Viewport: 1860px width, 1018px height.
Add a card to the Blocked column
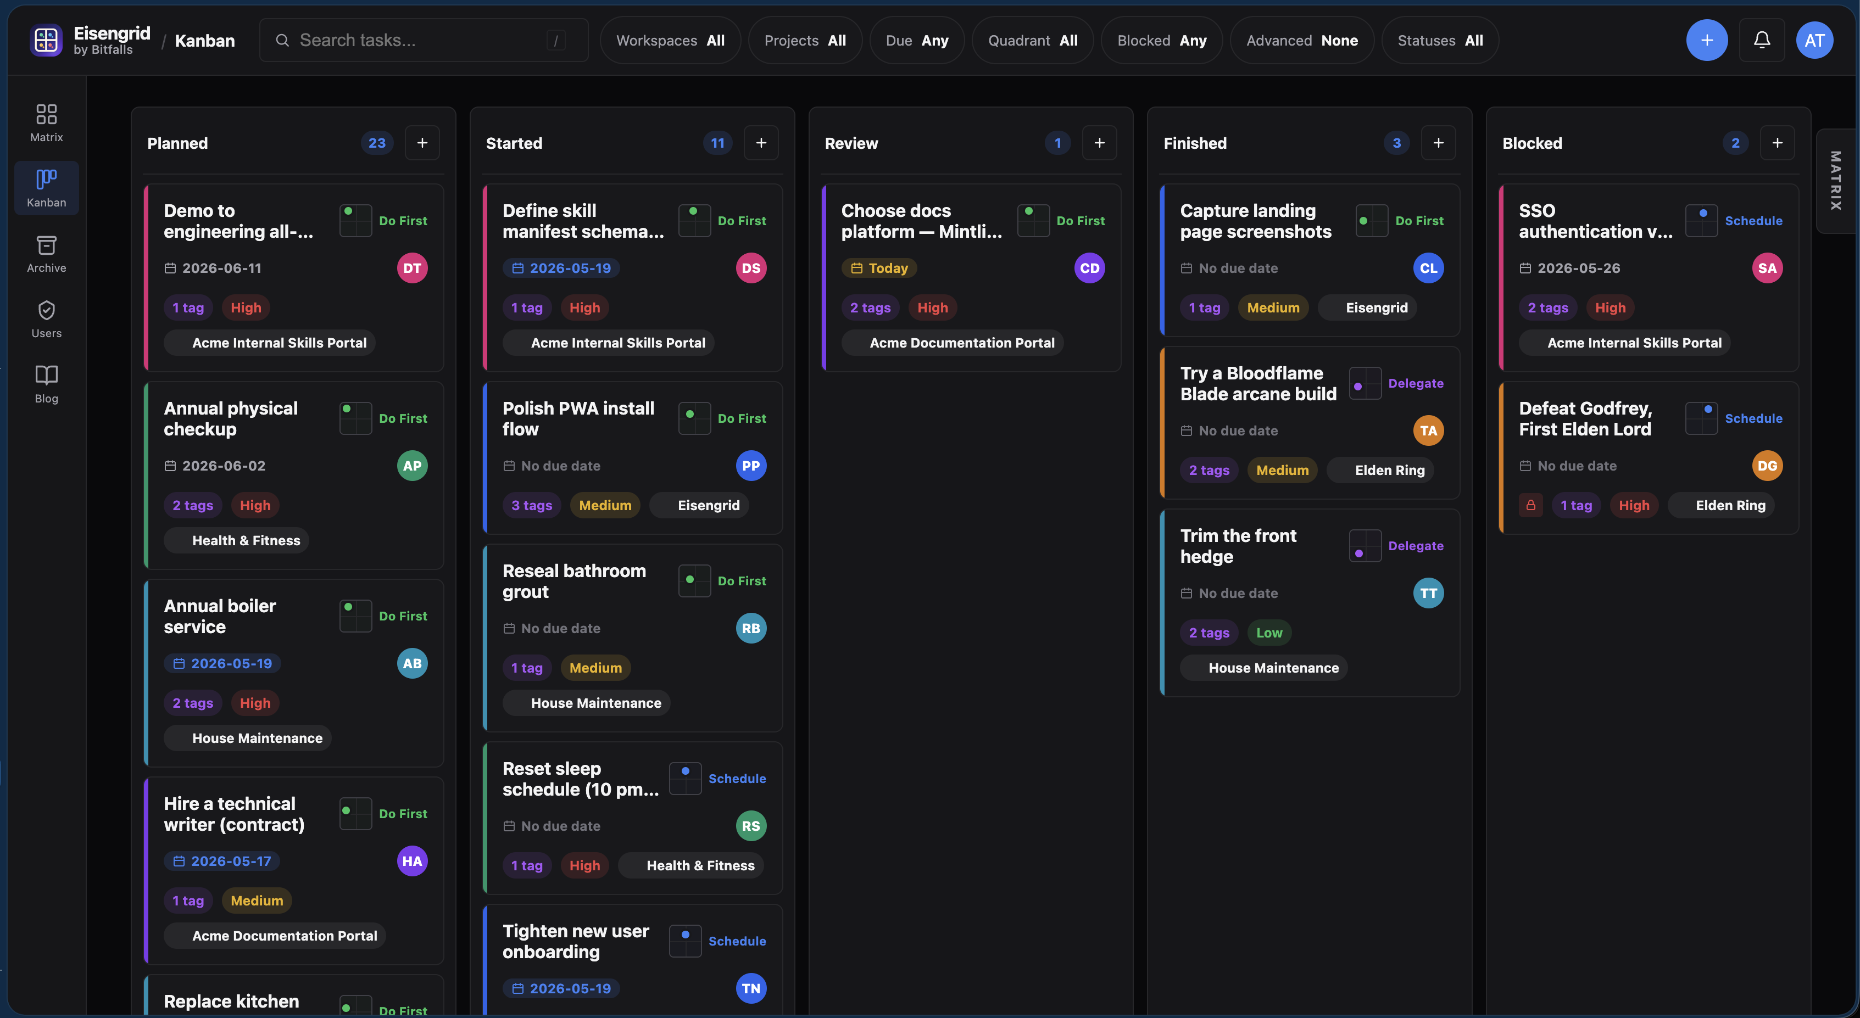point(1777,143)
